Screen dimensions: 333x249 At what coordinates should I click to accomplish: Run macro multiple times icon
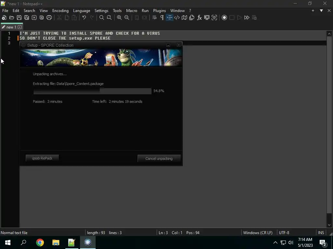click(x=247, y=18)
